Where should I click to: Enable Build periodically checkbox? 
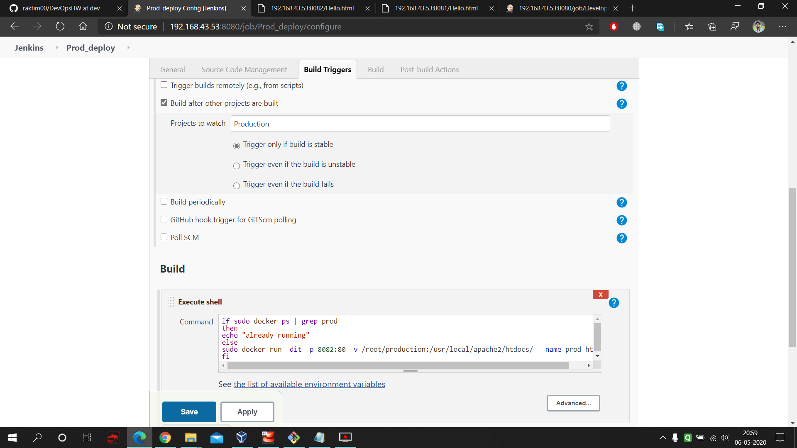pyautogui.click(x=164, y=202)
